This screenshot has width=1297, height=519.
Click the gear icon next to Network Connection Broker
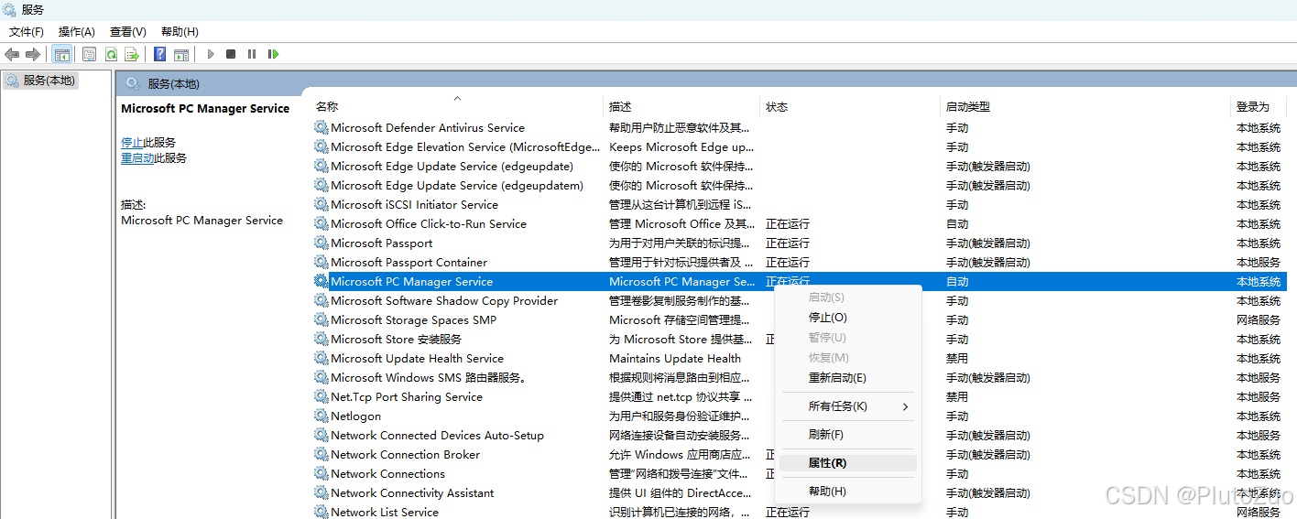(321, 454)
